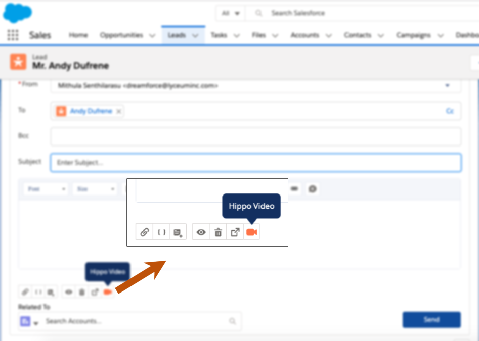
Task: Open the Files tab
Action: pos(258,35)
